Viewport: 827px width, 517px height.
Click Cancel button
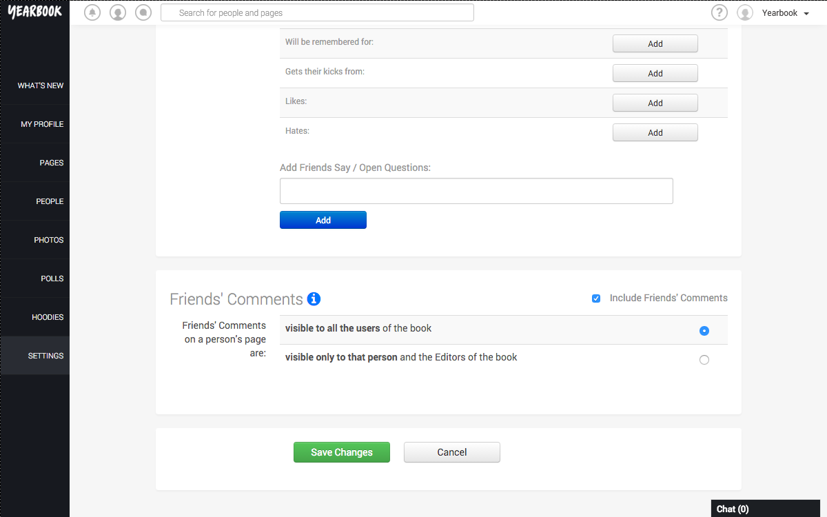452,452
